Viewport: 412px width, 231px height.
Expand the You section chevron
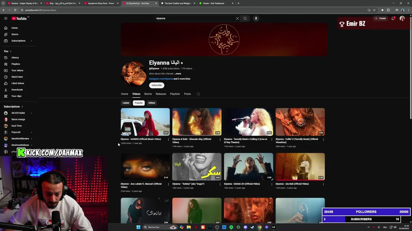click(x=11, y=51)
